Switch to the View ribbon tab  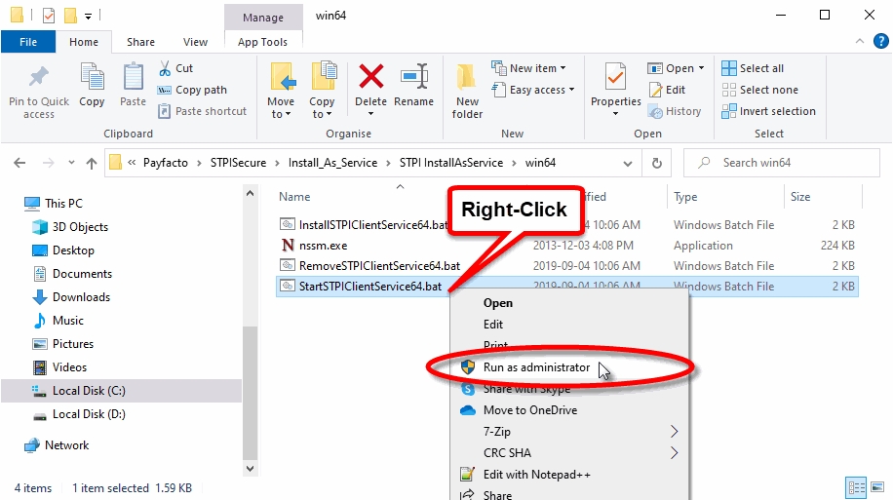tap(195, 42)
